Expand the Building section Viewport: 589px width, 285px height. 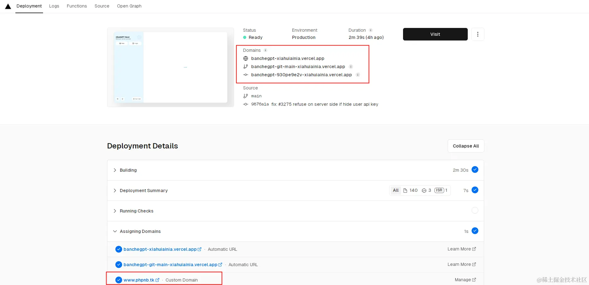(x=296, y=170)
